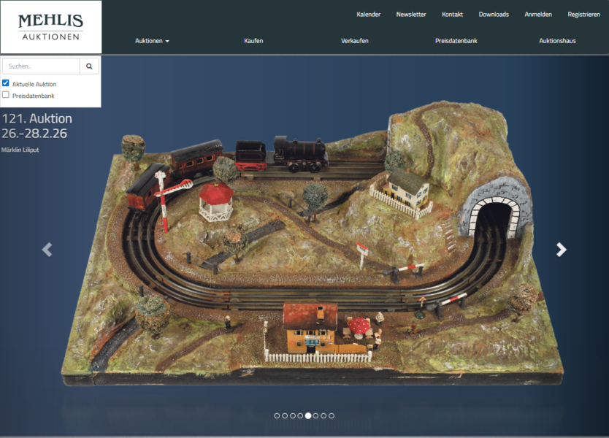Go to the previous carousel slide
Viewport: 609px width, 438px height.
47,250
